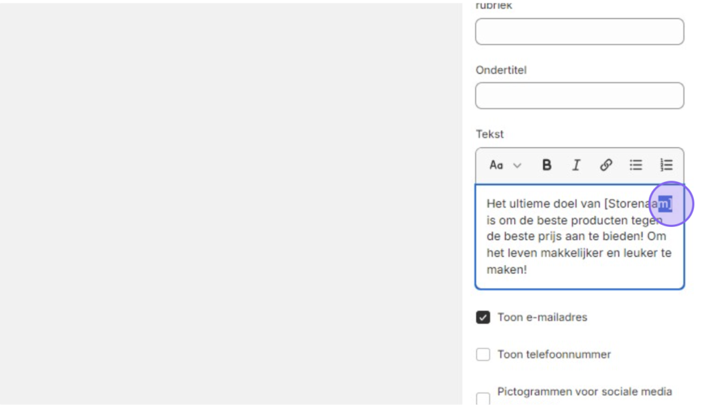Click the Ondertitel field label
Screen dimensions: 709x413
501,70
